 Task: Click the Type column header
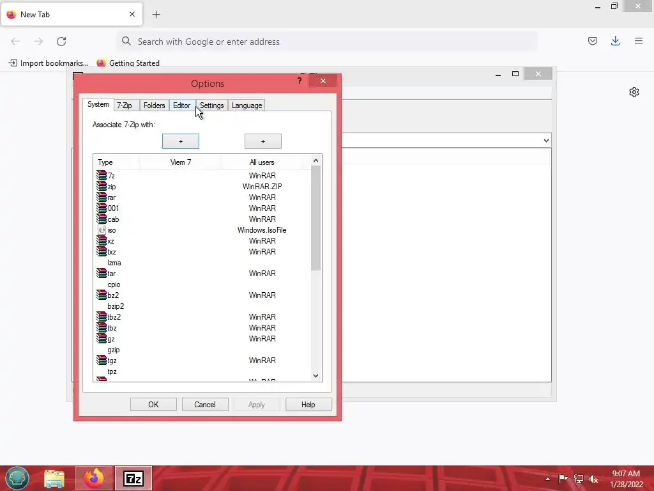(116, 162)
